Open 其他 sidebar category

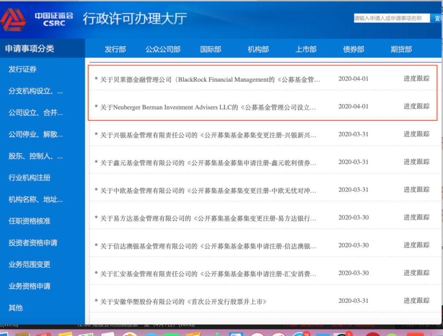16,308
